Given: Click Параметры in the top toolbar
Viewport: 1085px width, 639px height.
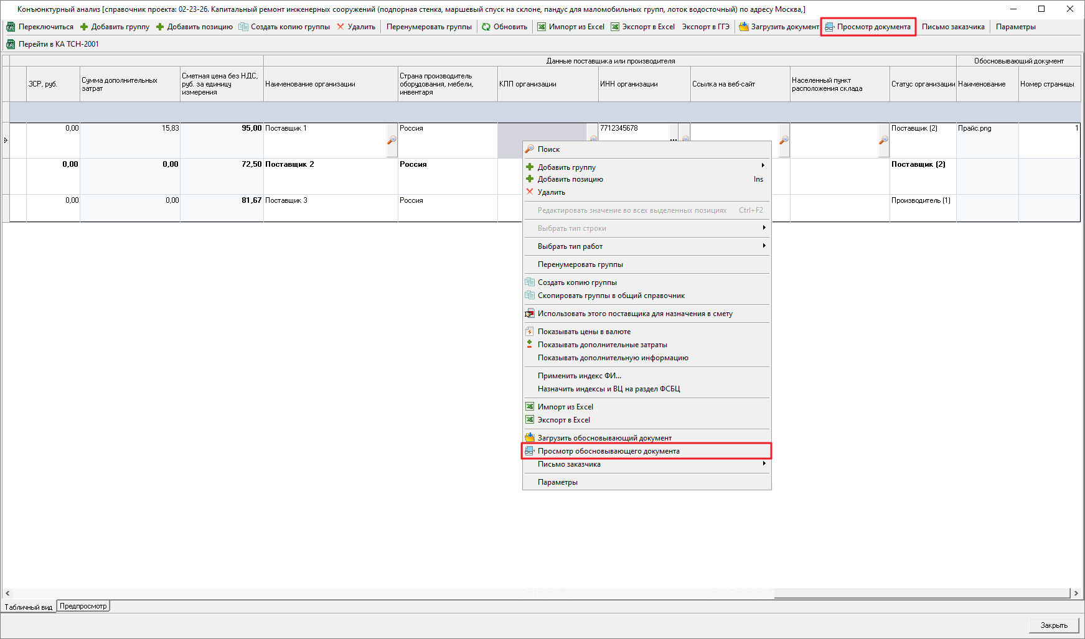Looking at the screenshot, I should tap(1015, 27).
